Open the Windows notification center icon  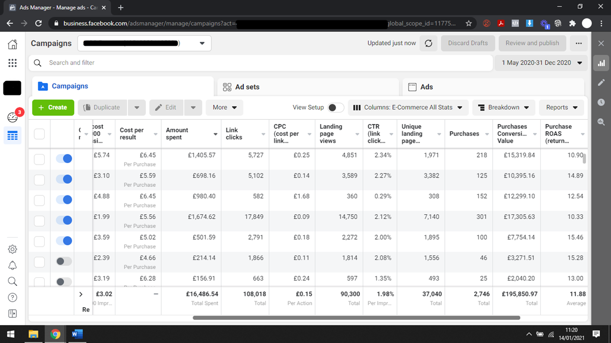point(596,334)
